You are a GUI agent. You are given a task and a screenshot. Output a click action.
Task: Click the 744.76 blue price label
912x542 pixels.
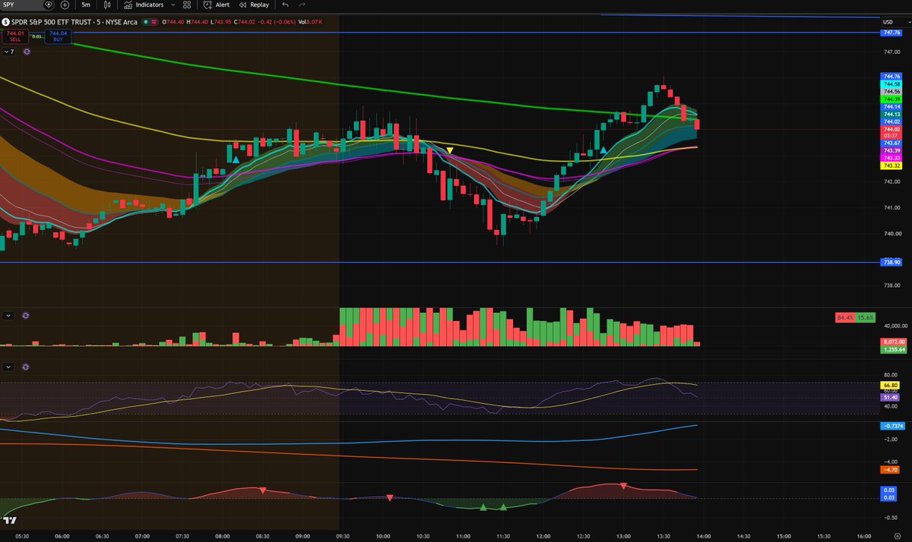(891, 77)
